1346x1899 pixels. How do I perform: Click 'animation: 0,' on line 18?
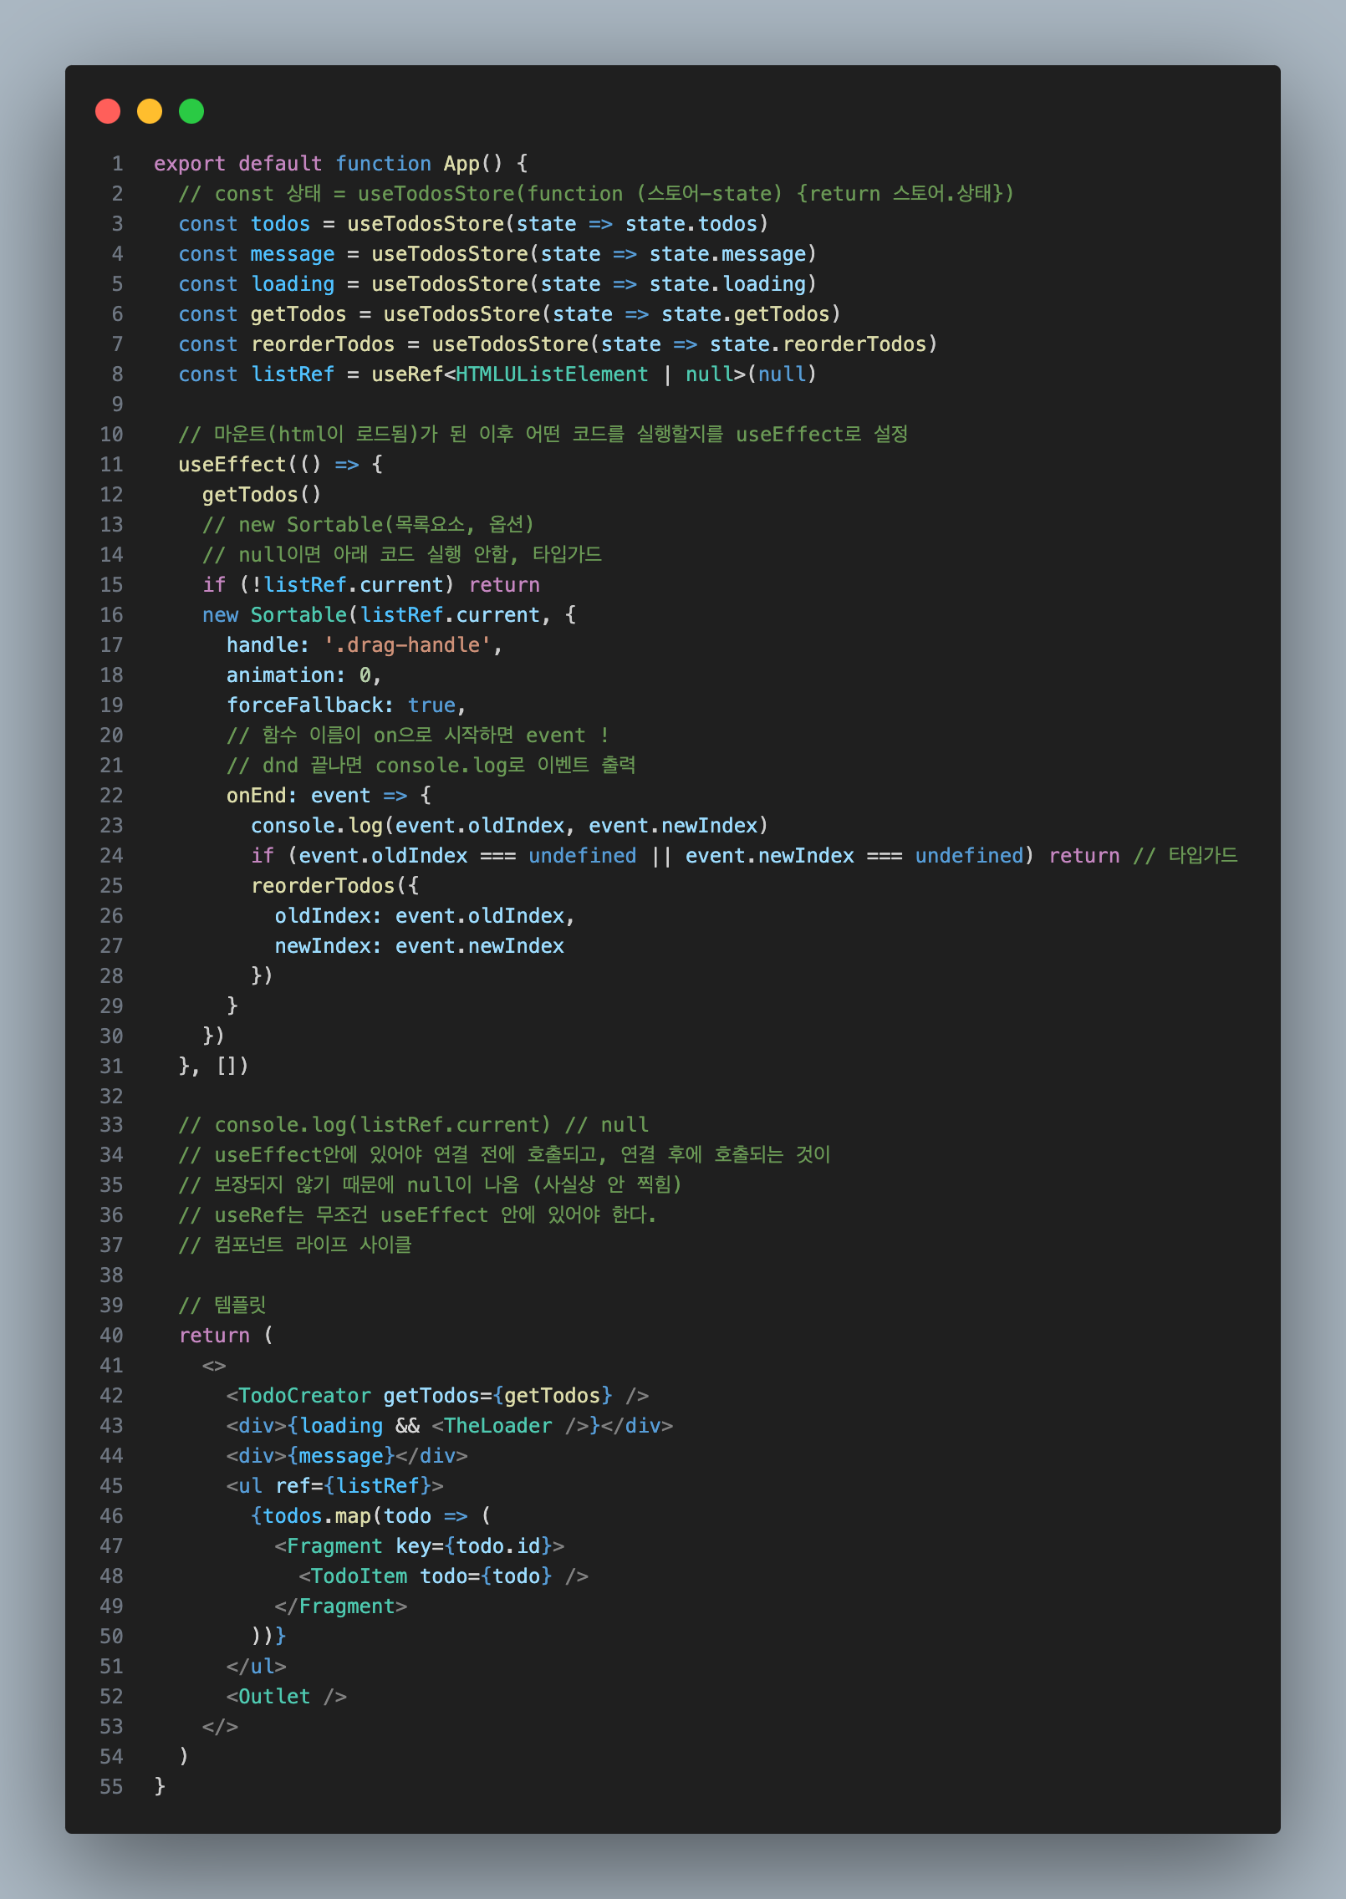(304, 675)
